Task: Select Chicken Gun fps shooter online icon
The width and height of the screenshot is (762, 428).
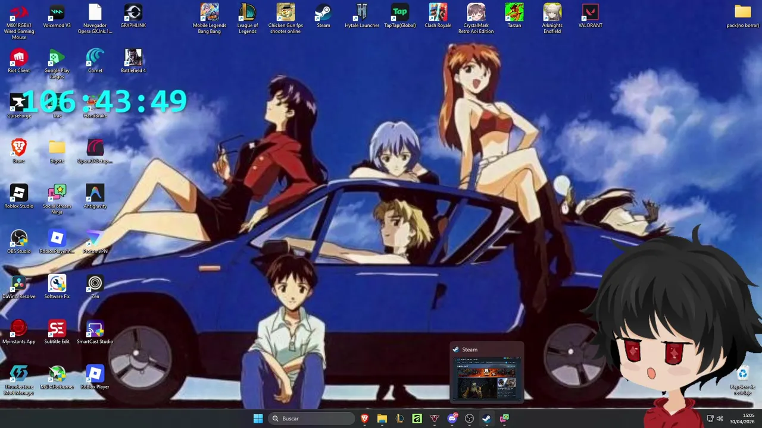Action: pyautogui.click(x=286, y=19)
